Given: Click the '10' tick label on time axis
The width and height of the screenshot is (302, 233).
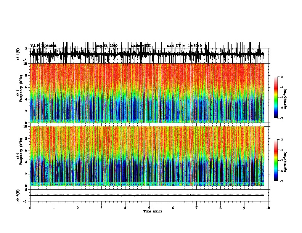Looking at the screenshot, I should (x=268, y=208).
